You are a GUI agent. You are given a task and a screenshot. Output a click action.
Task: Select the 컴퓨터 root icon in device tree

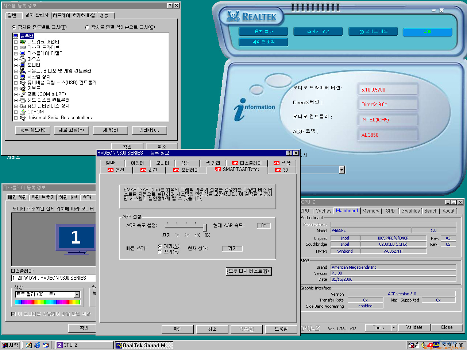coord(15,36)
